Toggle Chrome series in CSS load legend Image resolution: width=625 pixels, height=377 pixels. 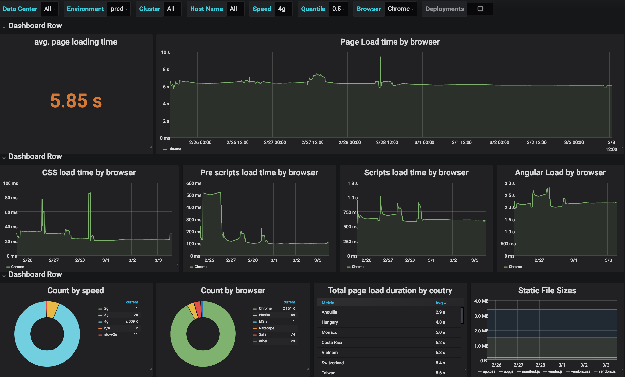(17, 267)
